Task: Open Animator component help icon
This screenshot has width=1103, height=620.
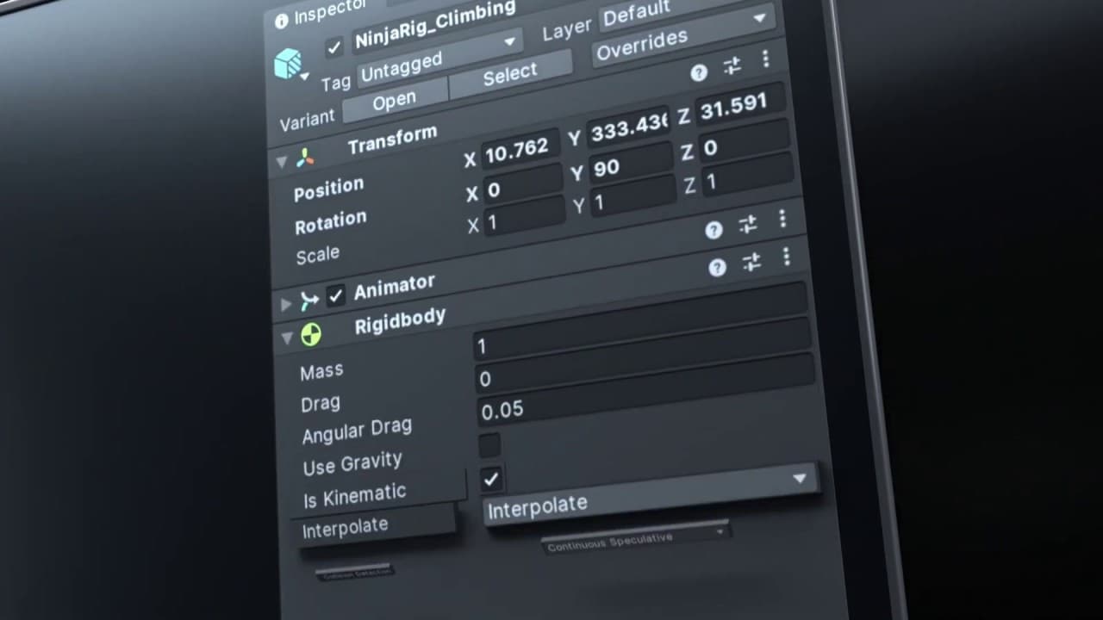Action: point(714,230)
